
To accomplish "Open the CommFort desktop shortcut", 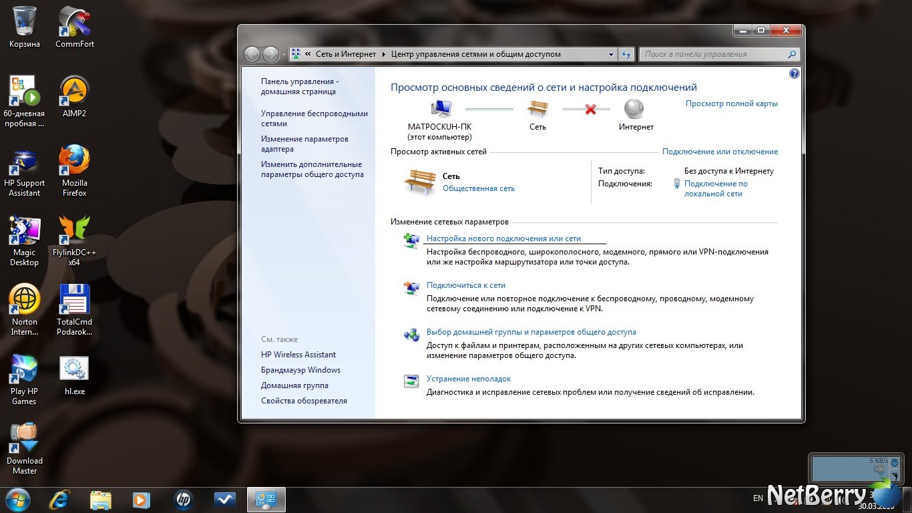I will coord(75,27).
